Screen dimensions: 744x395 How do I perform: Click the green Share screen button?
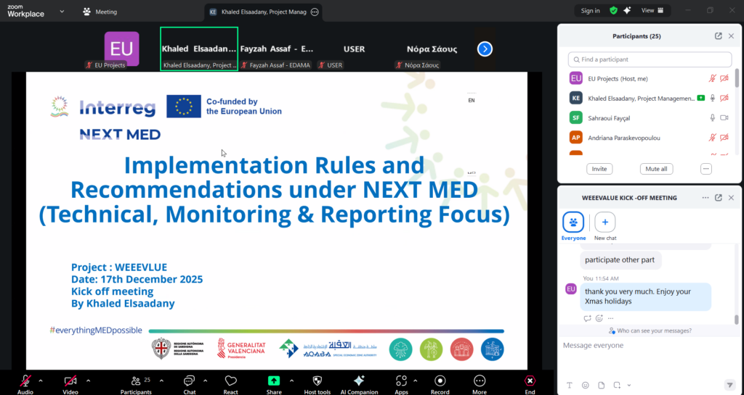[x=274, y=381]
